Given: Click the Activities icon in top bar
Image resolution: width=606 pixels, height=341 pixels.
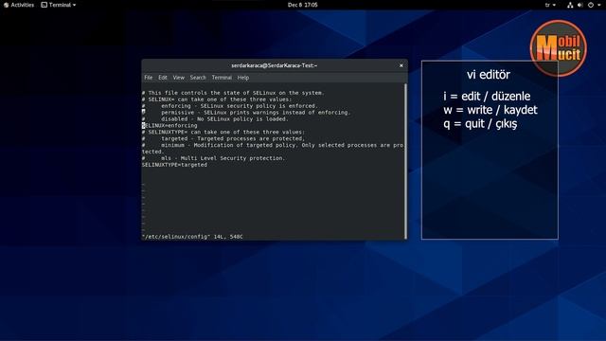Looking at the screenshot, I should coord(6,5).
